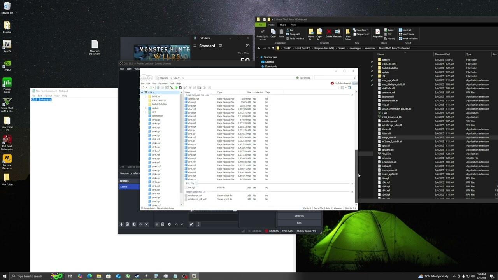The image size is (498, 280).
Task: Open Calculator history icon
Action: [248, 46]
